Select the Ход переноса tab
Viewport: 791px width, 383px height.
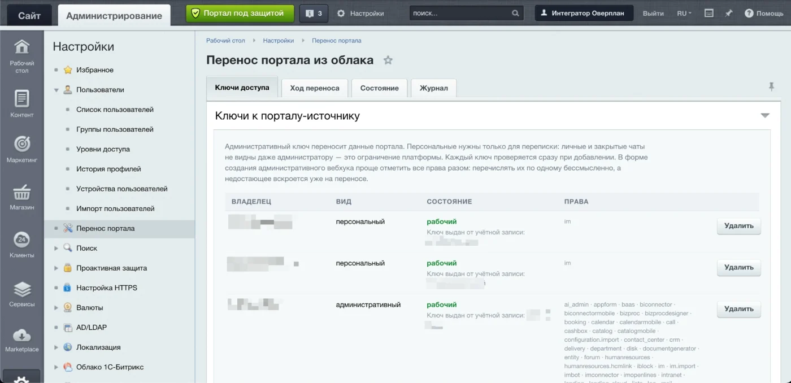coord(315,88)
